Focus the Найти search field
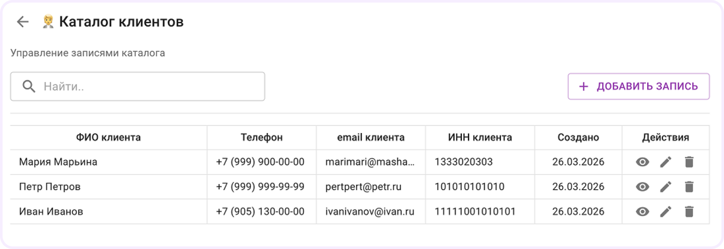This screenshot has width=724, height=249. tap(138, 86)
